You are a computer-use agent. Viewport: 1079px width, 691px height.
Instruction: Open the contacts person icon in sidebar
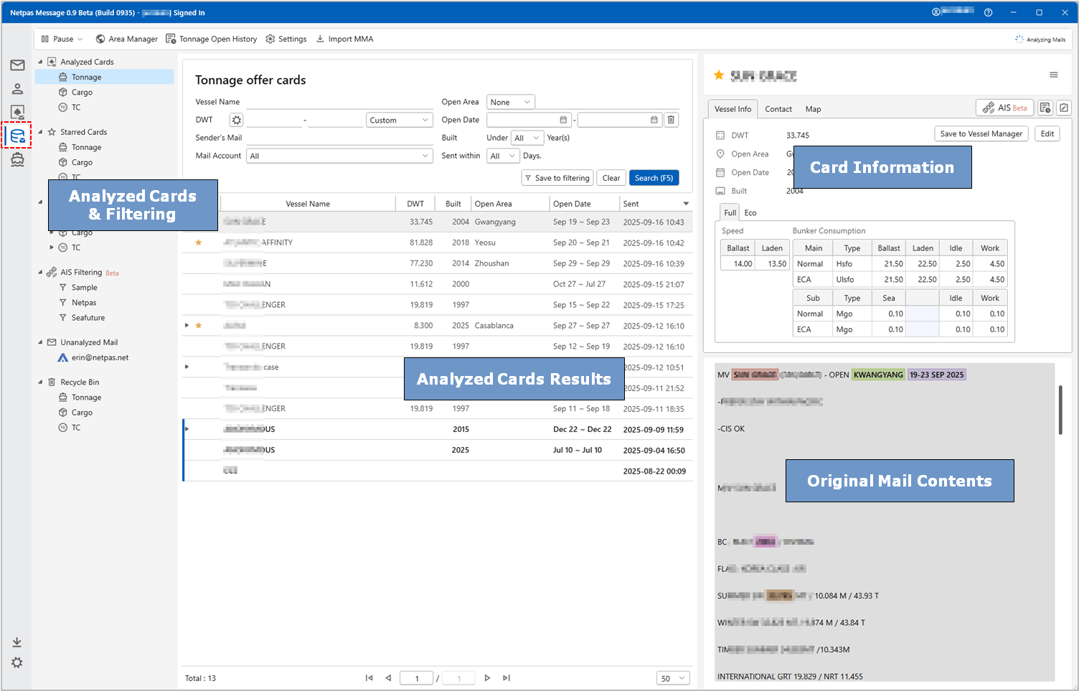click(17, 89)
